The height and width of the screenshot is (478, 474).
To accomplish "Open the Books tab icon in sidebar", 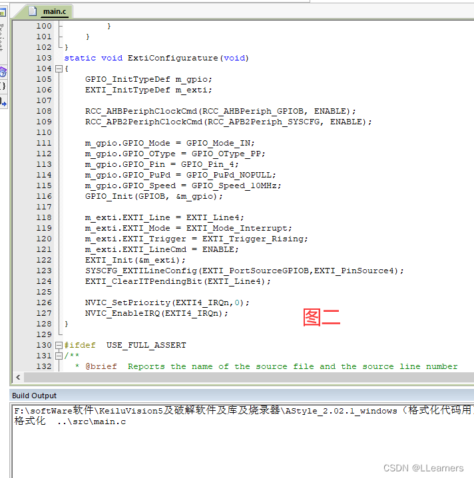I will (x=3, y=72).
